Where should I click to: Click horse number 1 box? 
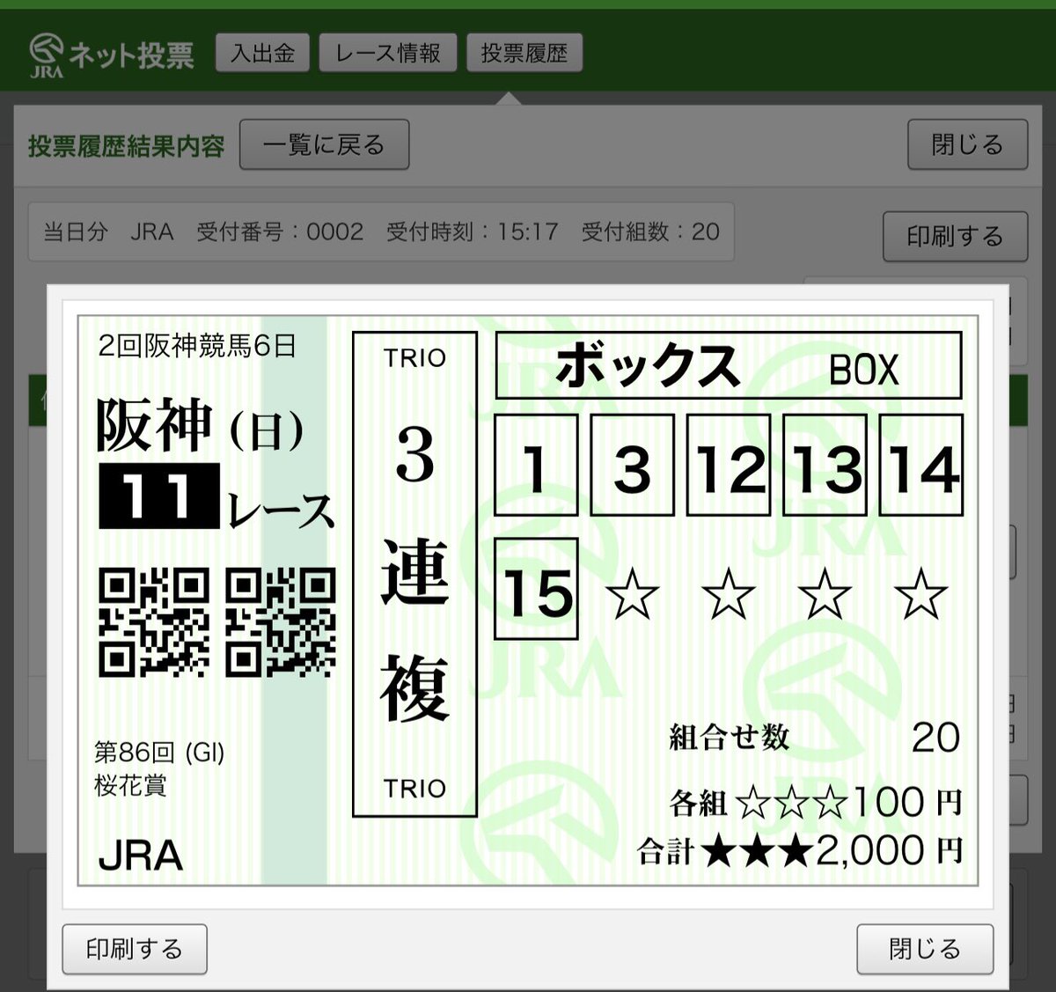[x=536, y=465]
